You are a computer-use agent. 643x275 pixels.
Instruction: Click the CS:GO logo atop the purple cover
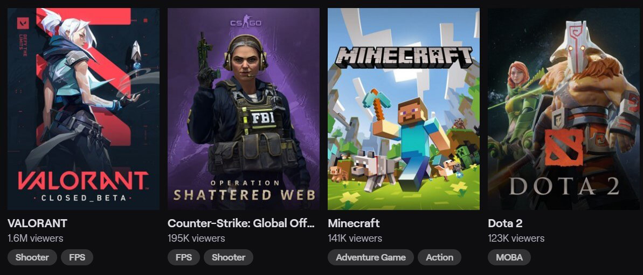tap(245, 23)
